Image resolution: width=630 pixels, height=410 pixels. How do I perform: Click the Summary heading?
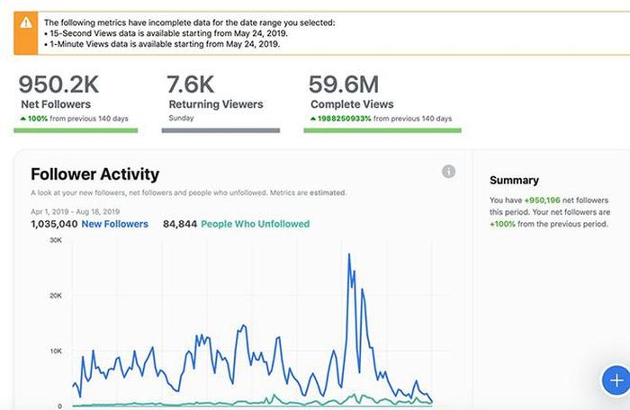click(514, 181)
